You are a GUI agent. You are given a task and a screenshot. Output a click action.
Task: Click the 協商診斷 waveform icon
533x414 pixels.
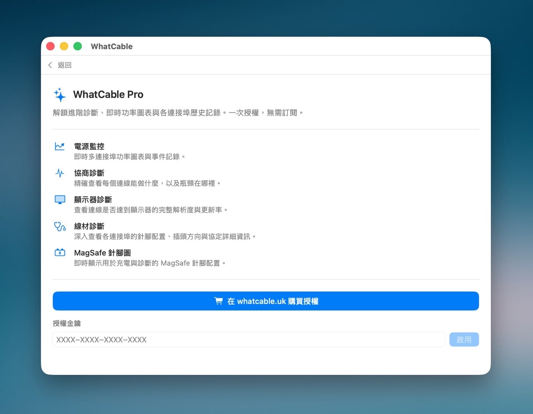60,173
